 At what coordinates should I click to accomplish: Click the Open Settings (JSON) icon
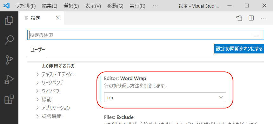click(239, 18)
